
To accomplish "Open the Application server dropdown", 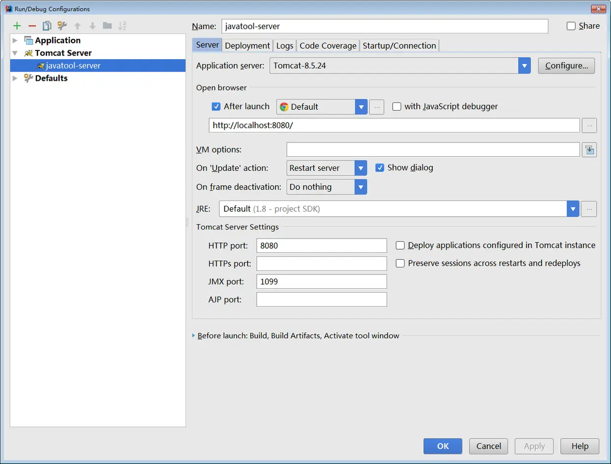I will (x=524, y=66).
